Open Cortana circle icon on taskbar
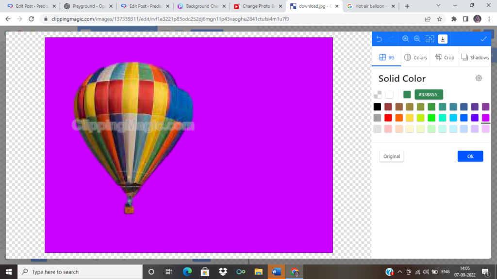The image size is (497, 279). (x=151, y=272)
